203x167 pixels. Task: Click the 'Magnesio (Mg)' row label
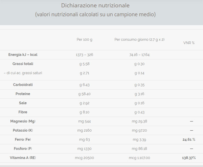pyautogui.click(x=23, y=121)
